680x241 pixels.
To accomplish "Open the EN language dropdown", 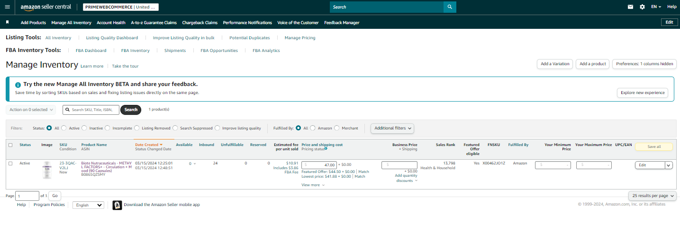I will pos(656,7).
